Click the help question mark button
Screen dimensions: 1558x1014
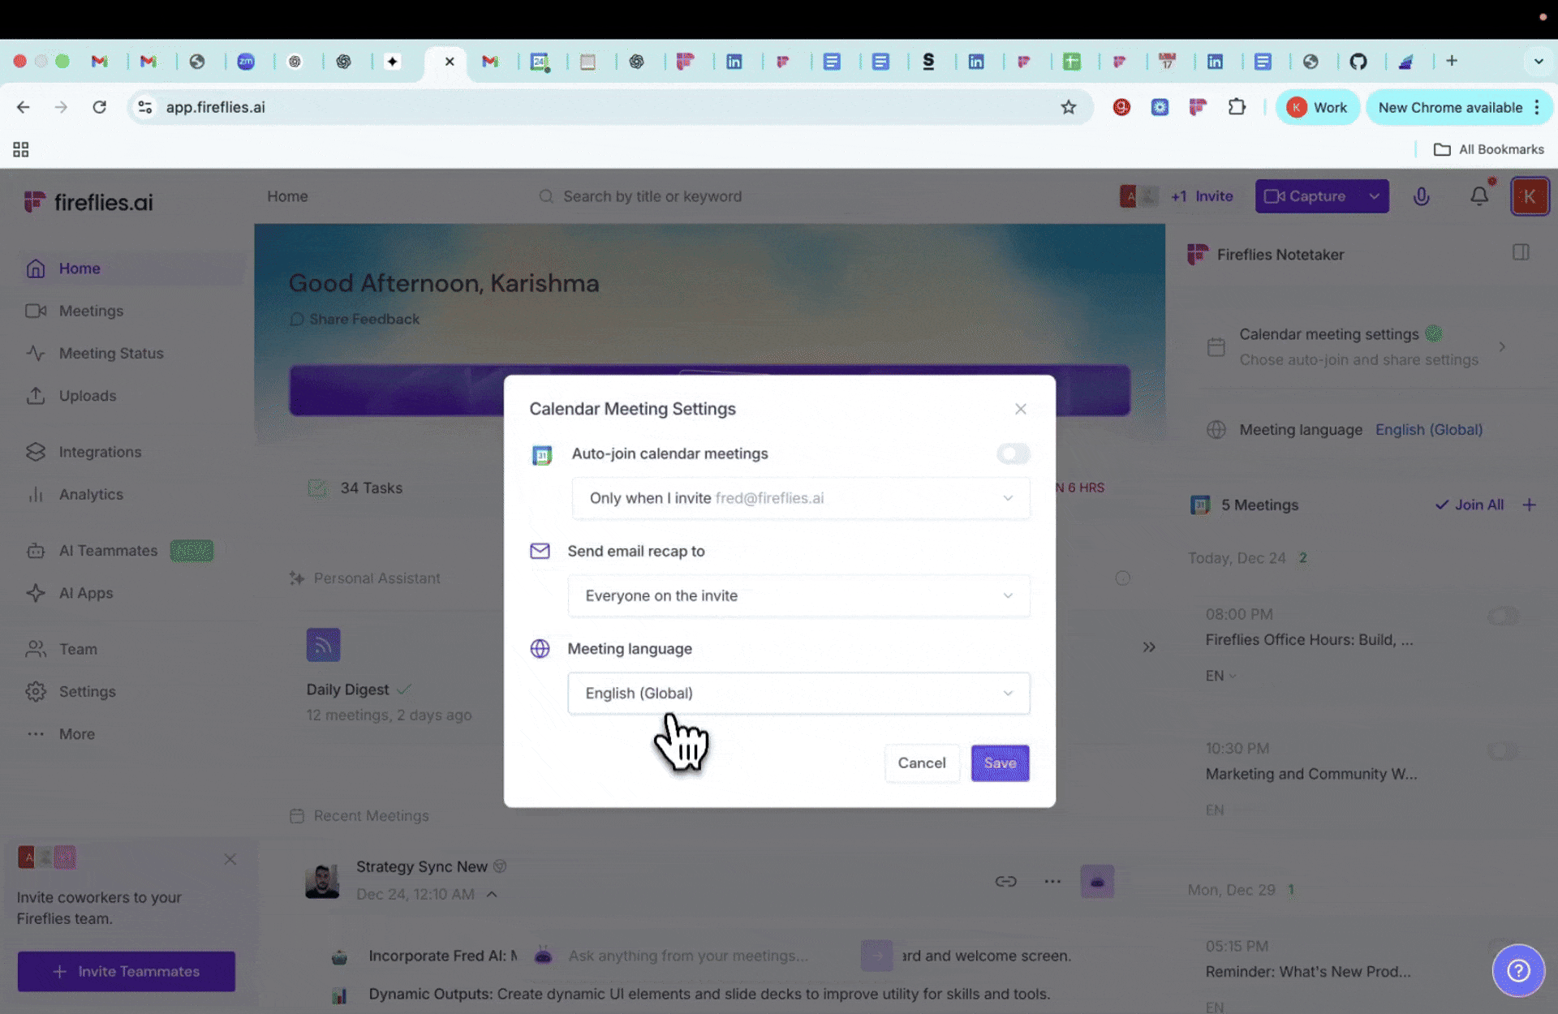pos(1518,970)
